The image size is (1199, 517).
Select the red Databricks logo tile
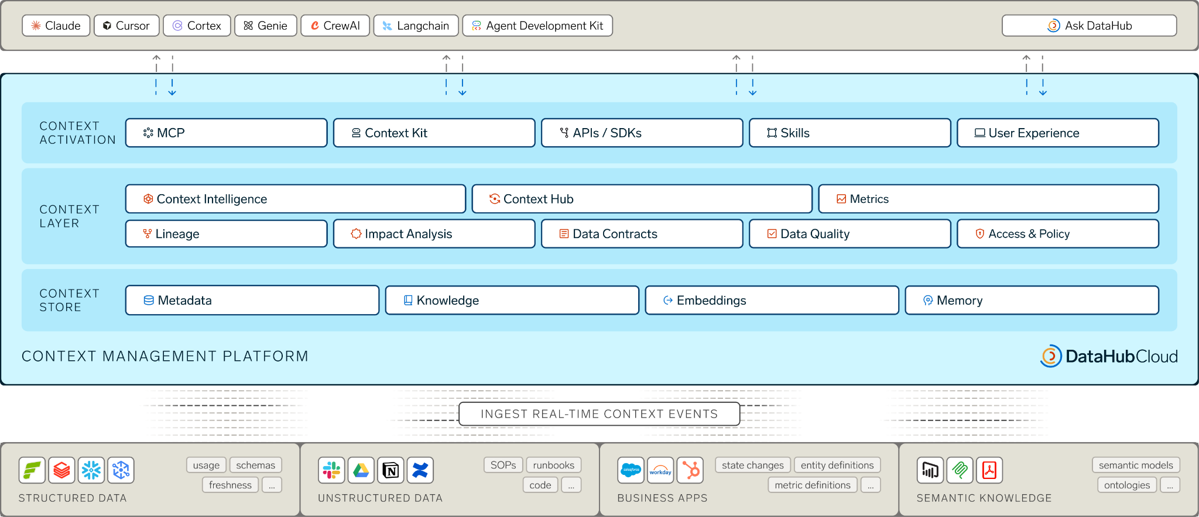[61, 470]
